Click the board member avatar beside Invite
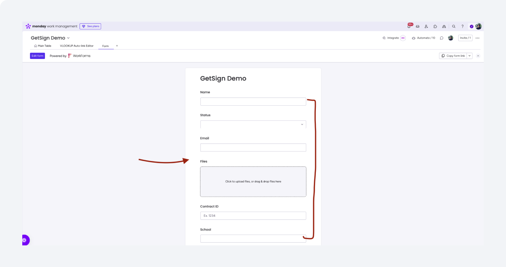The height and width of the screenshot is (267, 506). coord(451,38)
